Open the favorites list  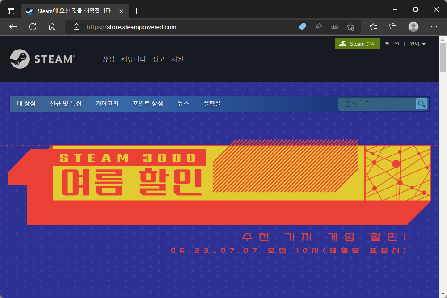[x=373, y=27]
